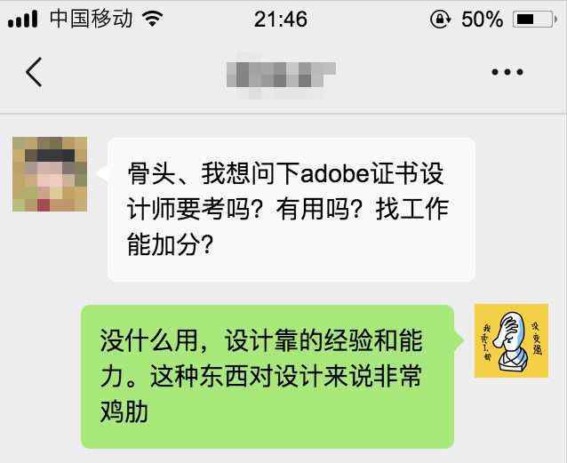Tap the yellow statue facepalm avatar
This screenshot has width=567, height=463.
[x=511, y=340]
